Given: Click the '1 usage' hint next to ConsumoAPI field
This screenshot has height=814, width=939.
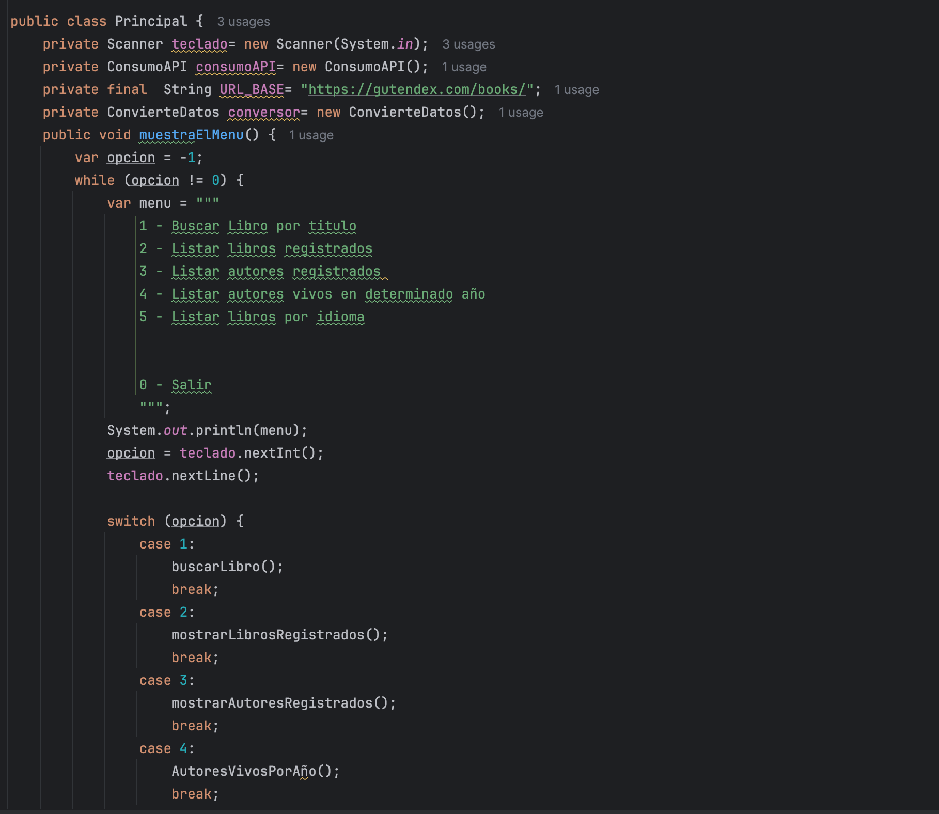Looking at the screenshot, I should click(x=464, y=67).
